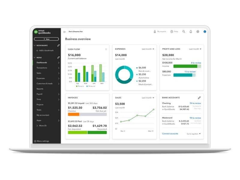Click the $2,062.52 not deposited amount
The width and height of the screenshot is (240, 180).
[x=75, y=126]
